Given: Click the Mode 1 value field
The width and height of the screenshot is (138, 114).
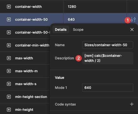Looking at the screenshot, I should [x=108, y=88].
